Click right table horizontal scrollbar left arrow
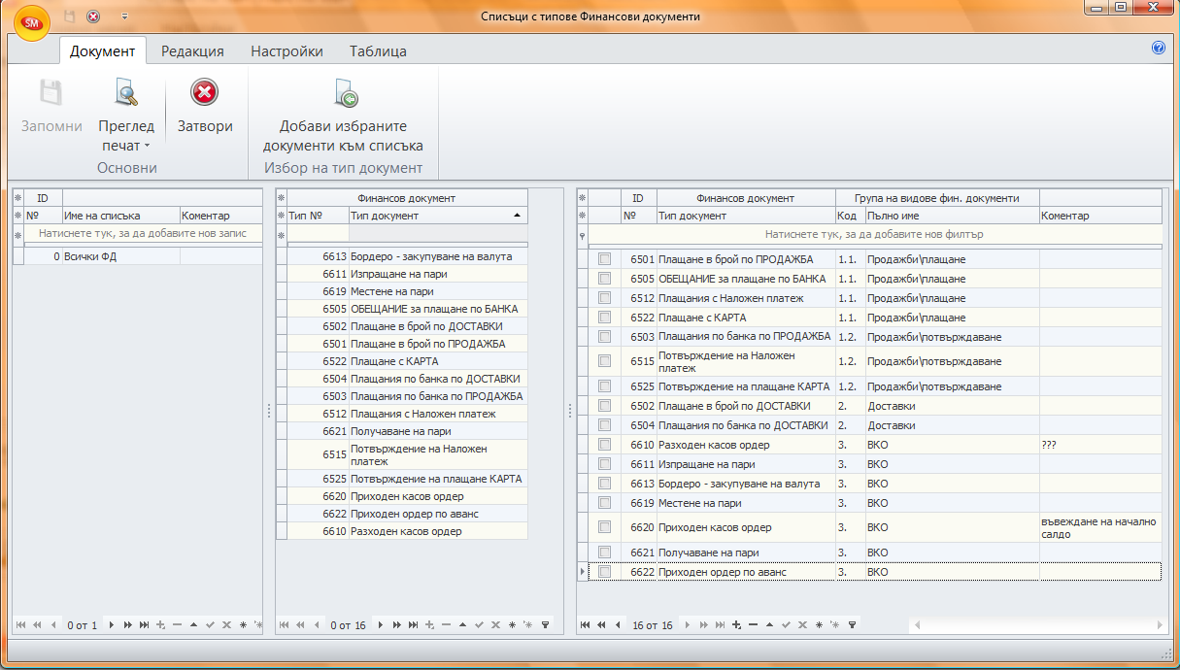1180x670 pixels. click(916, 625)
